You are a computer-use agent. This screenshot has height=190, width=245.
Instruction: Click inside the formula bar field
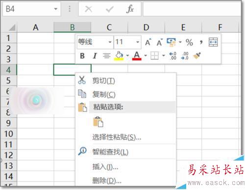coord(192,9)
